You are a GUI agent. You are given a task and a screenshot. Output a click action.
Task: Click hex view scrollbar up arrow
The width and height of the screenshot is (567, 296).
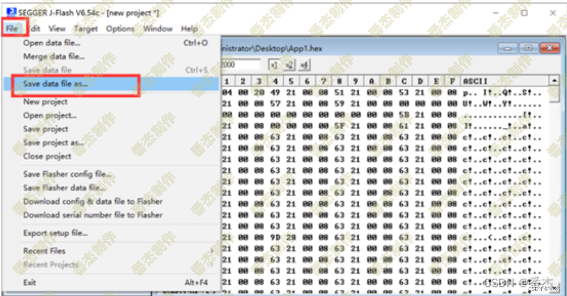tap(554, 81)
